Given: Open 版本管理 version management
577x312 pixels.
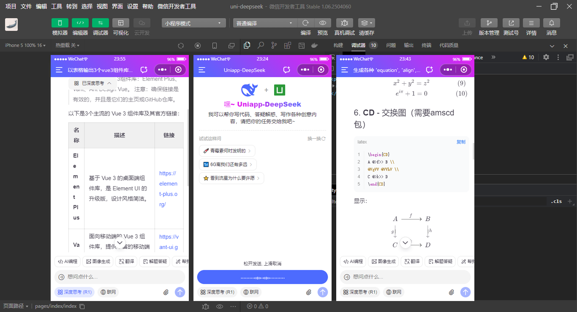Looking at the screenshot, I should click(x=489, y=23).
